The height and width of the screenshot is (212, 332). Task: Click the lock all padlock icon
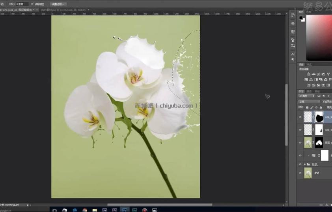point(321,107)
